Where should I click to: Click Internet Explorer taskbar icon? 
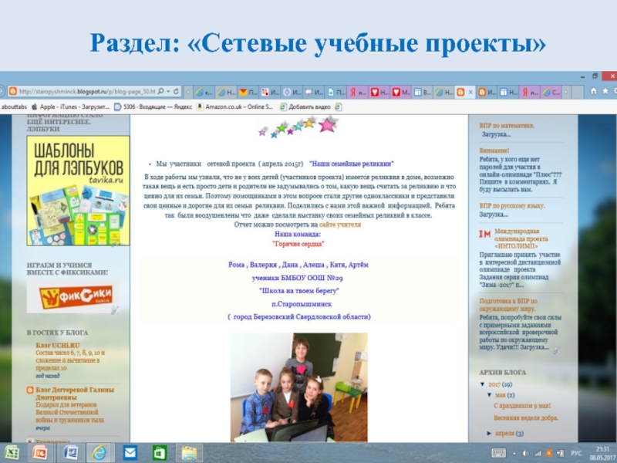(99, 453)
